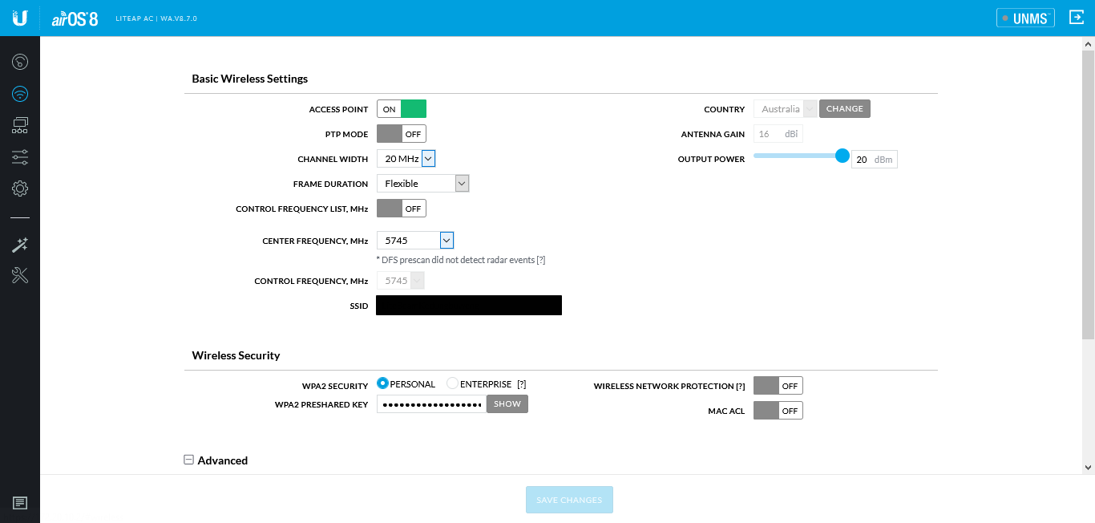Screen dimensions: 1095x523
Task: Launch the setup wizard wand icon
Action: pos(20,245)
